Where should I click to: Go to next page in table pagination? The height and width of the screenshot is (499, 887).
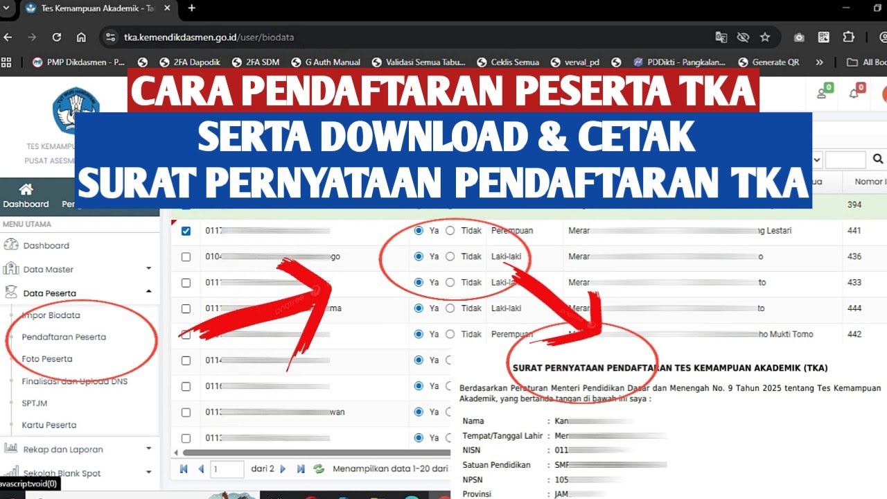pos(283,469)
